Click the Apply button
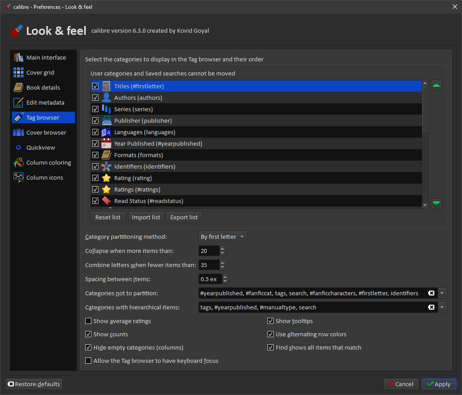 439,384
